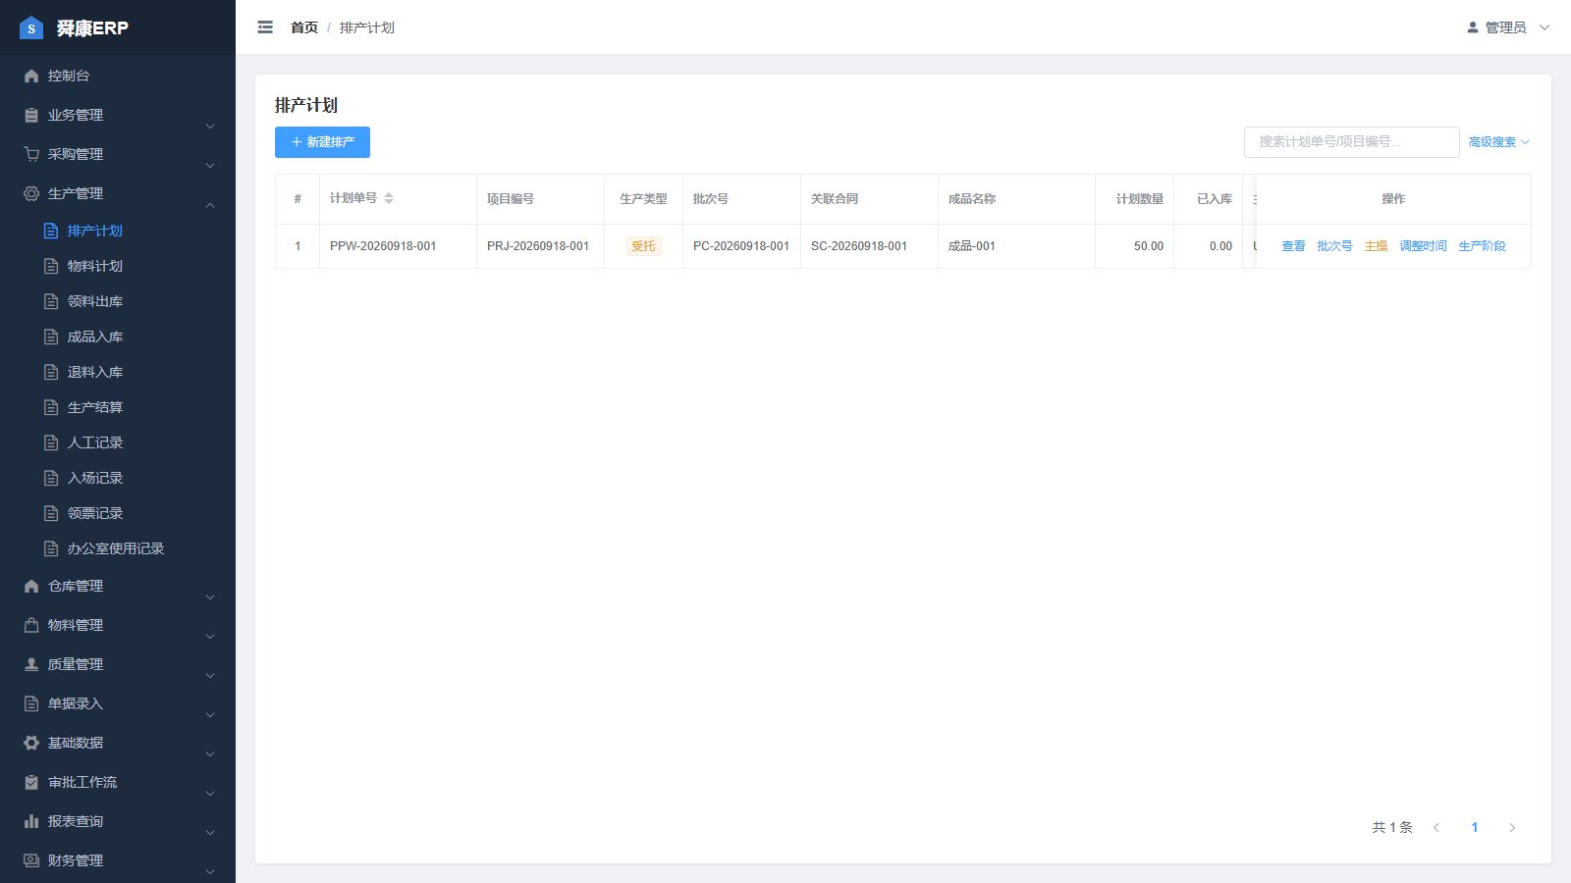Open the 人工记录 menu item

coord(118,442)
